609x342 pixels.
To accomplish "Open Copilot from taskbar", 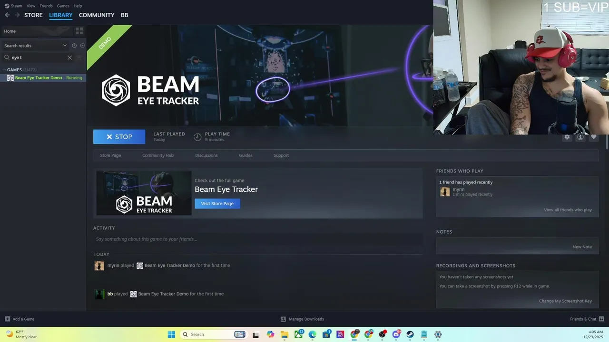I will tap(270, 334).
